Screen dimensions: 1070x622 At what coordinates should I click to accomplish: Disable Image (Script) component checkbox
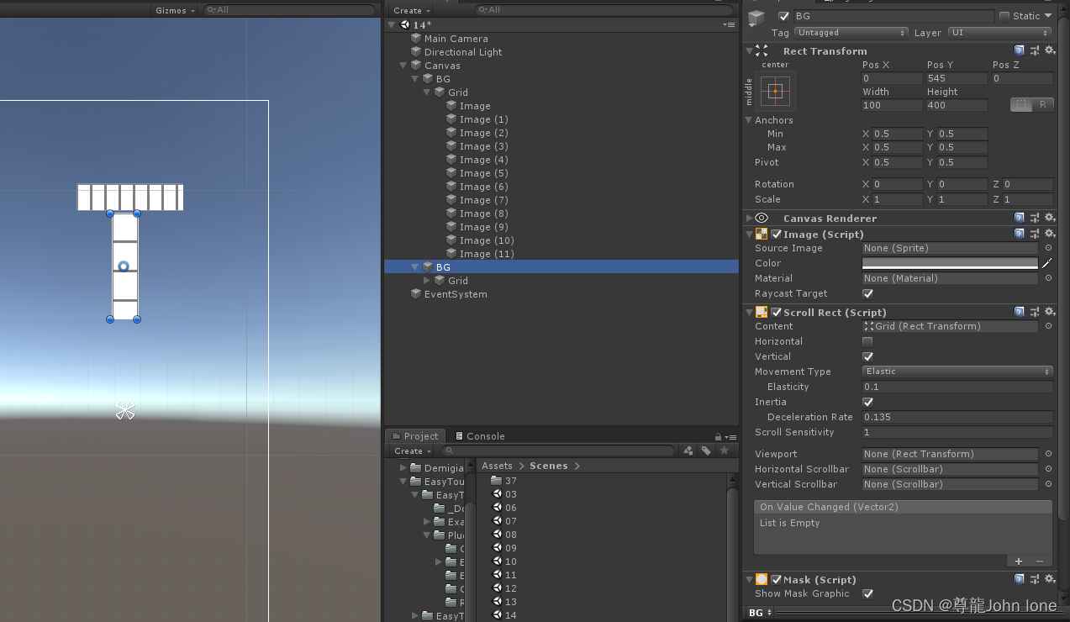[x=777, y=235]
